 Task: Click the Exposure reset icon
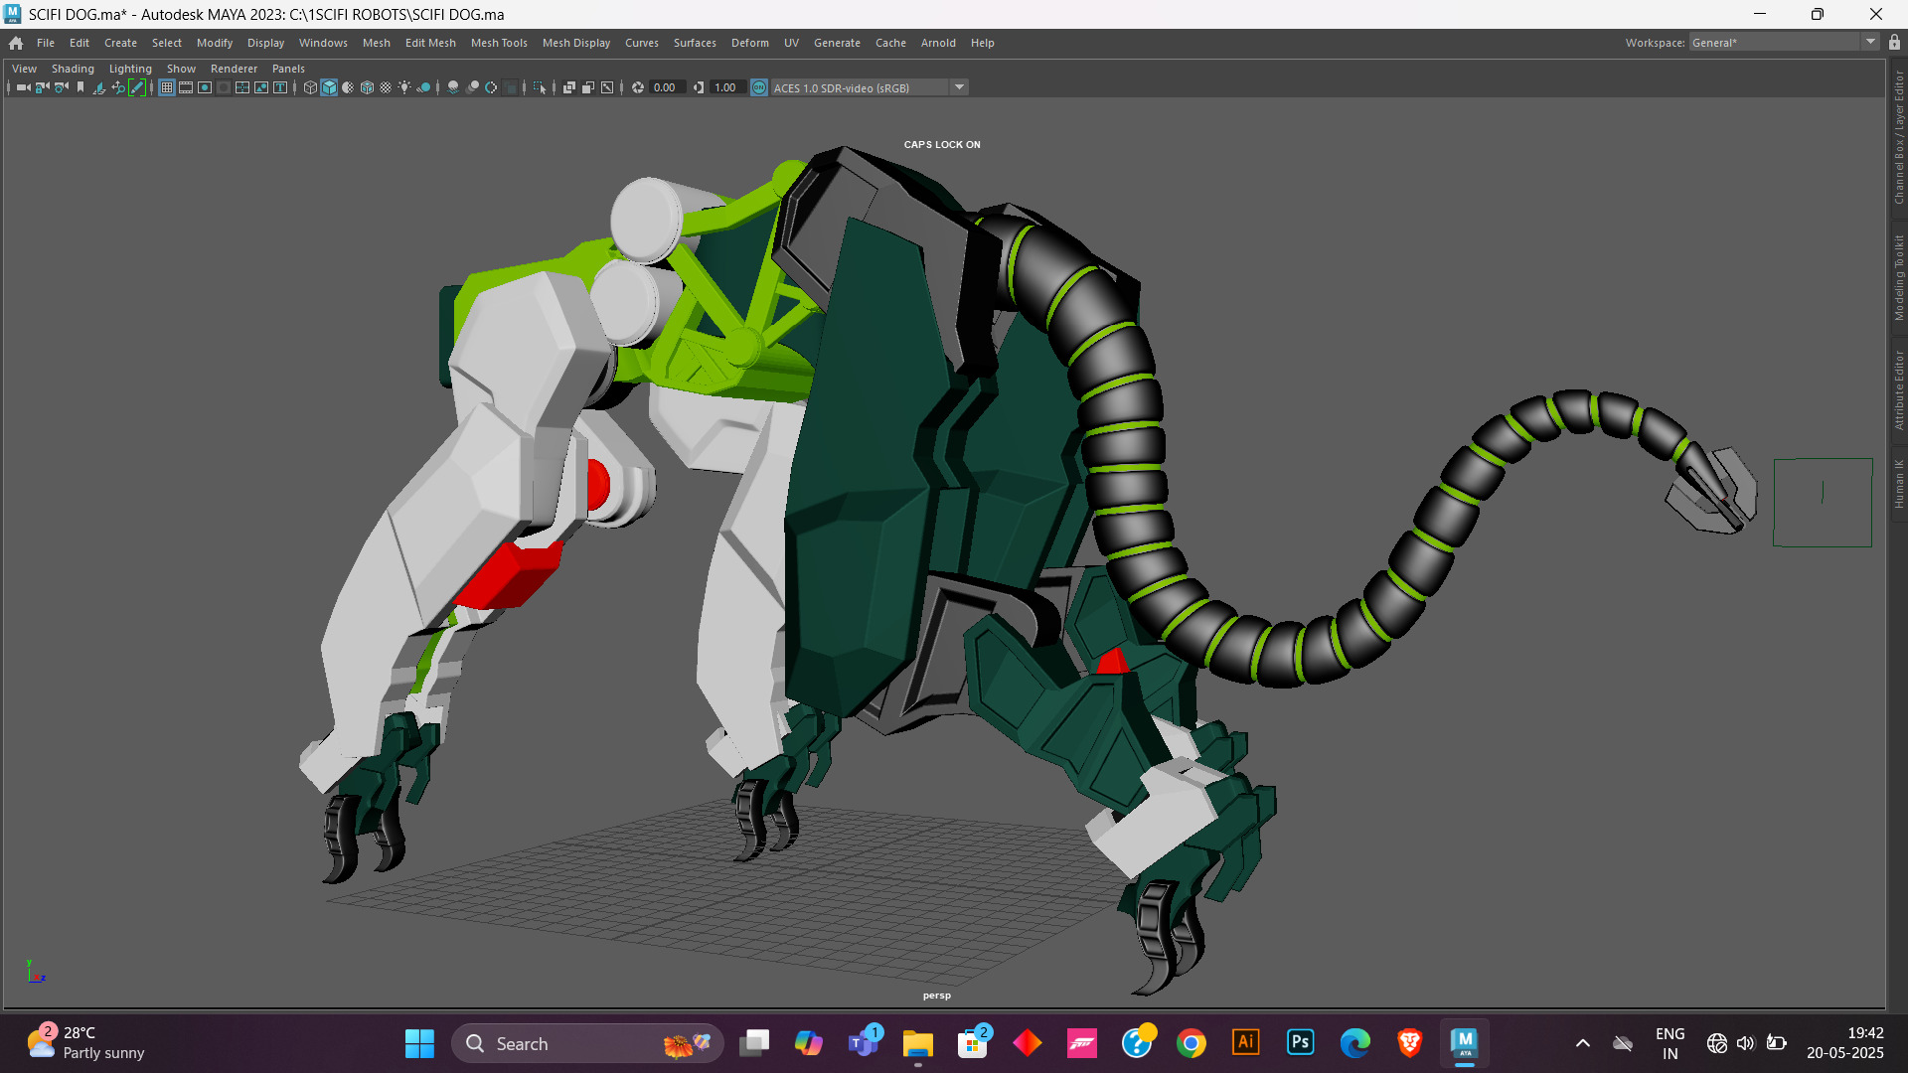pos(638,87)
